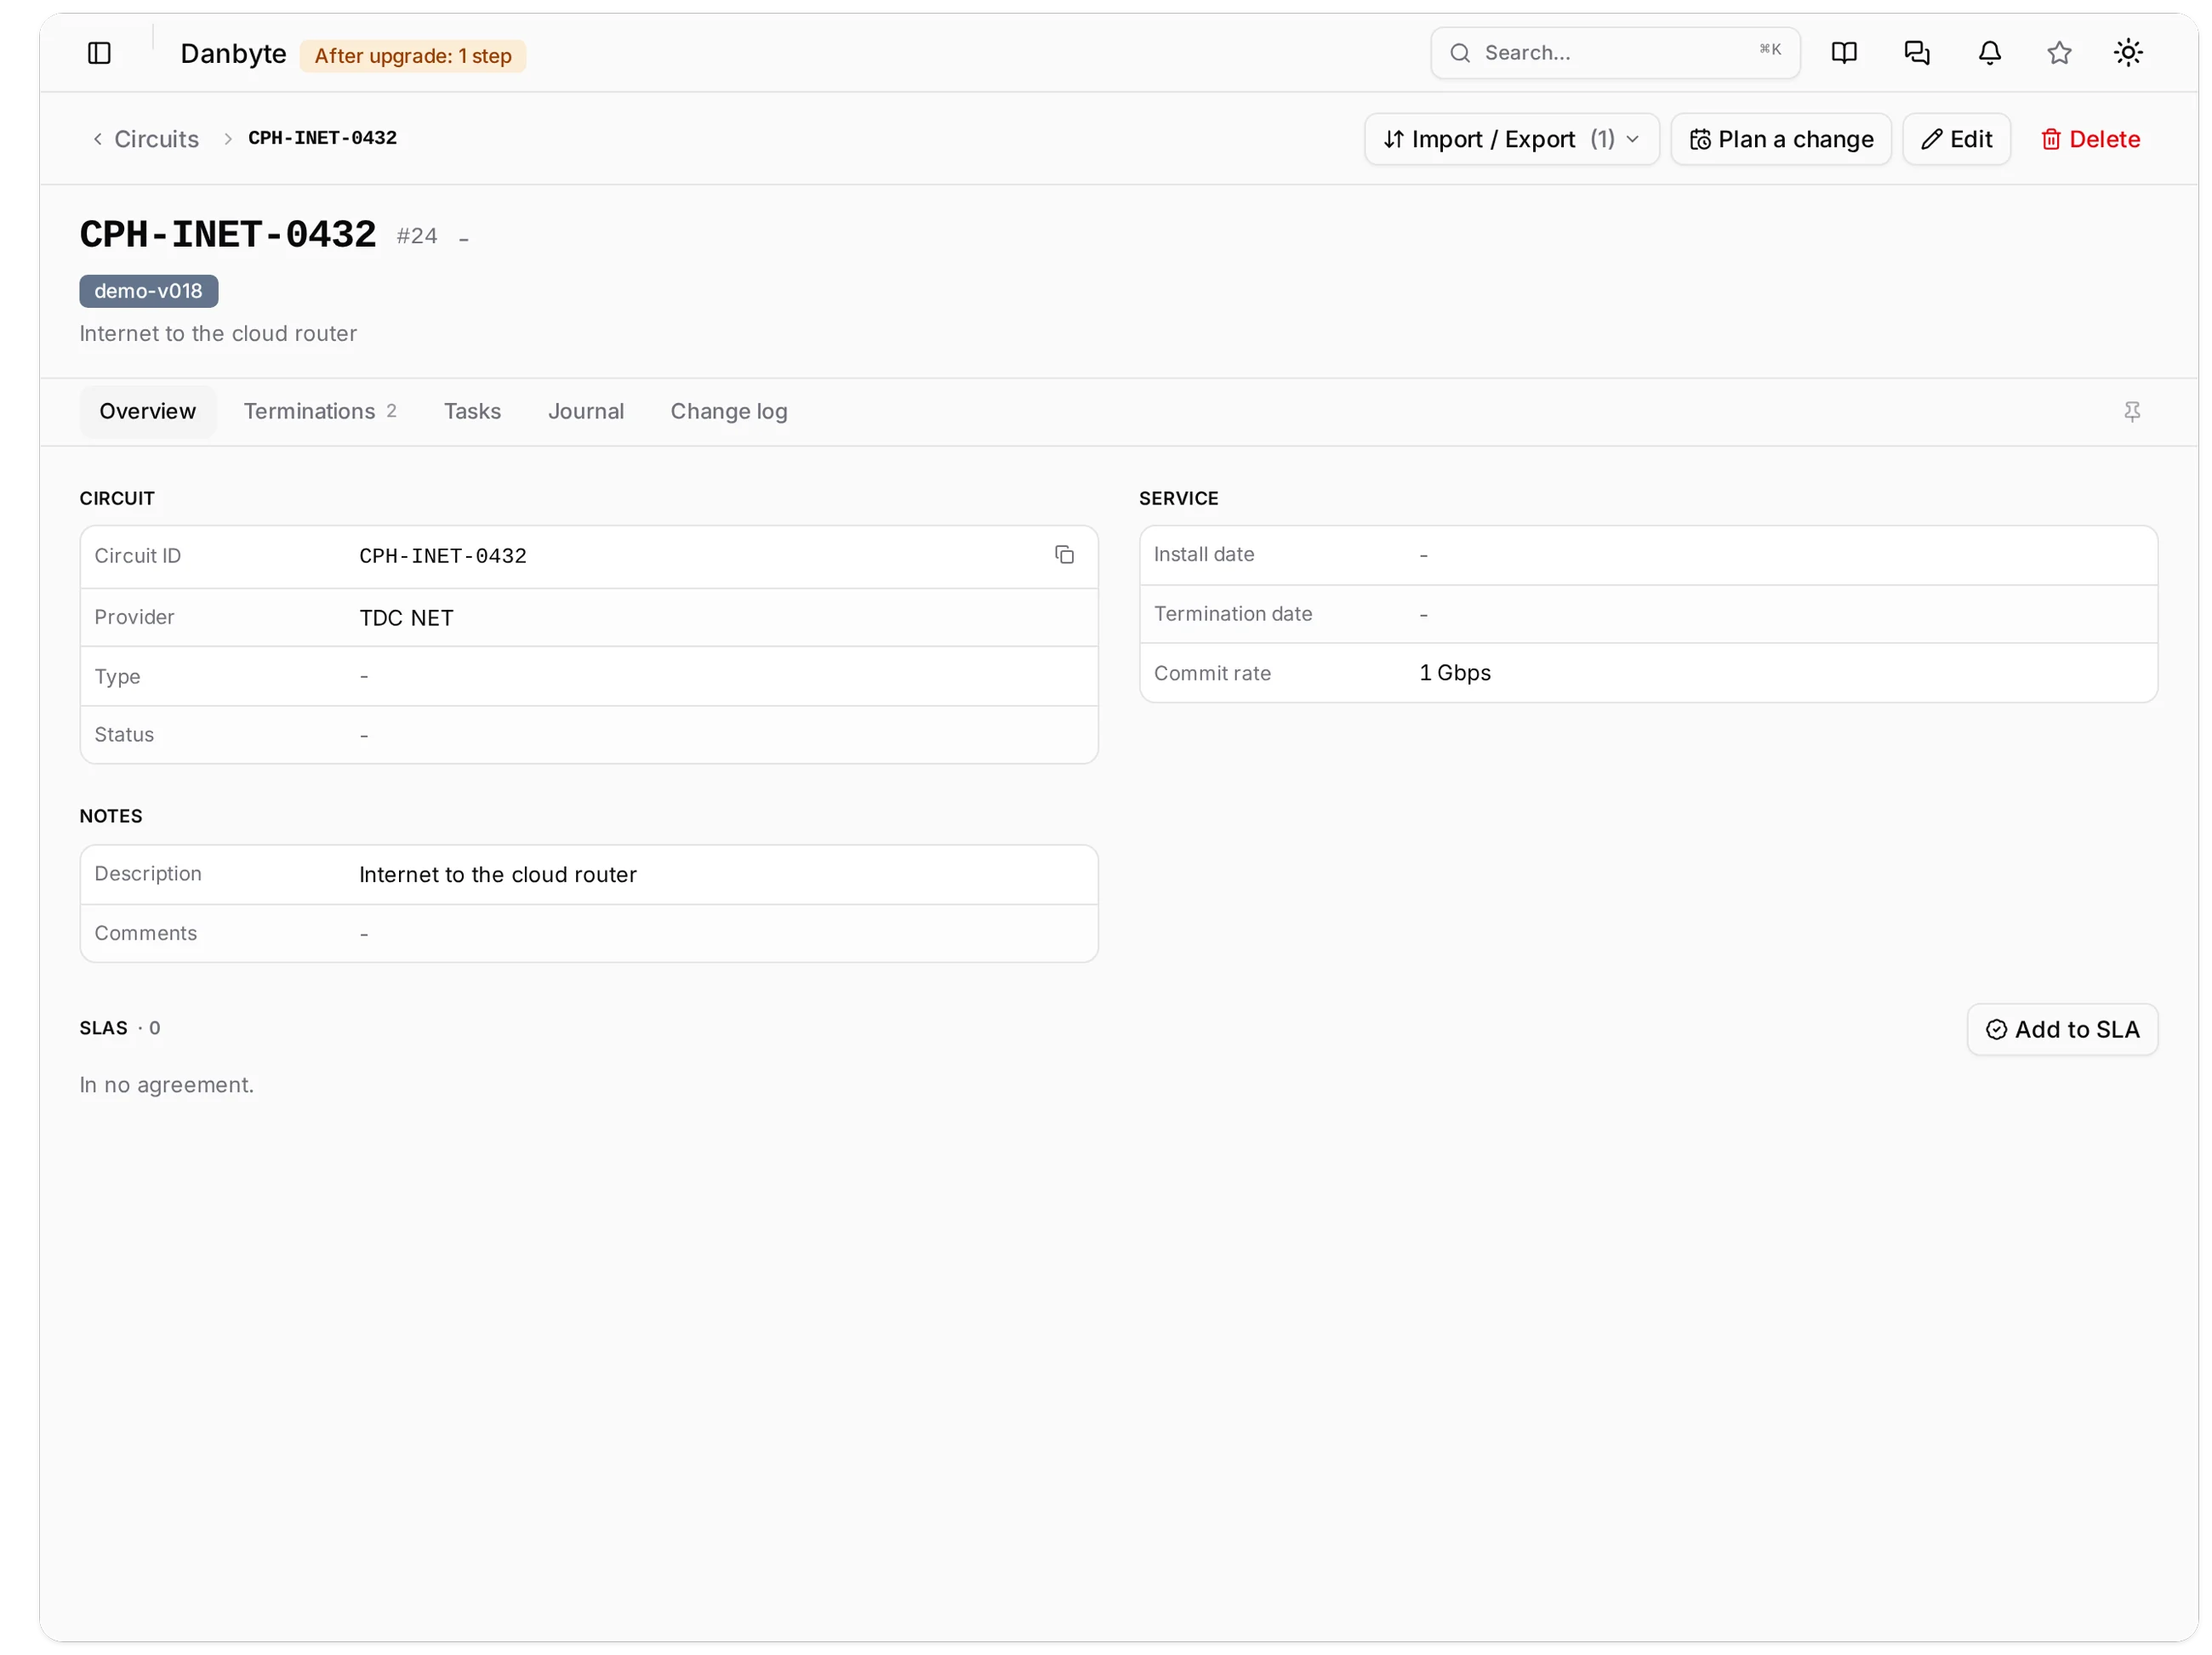Screen dimensions: 2212x1655
Task: Switch to the Terminations tab
Action: 320,412
